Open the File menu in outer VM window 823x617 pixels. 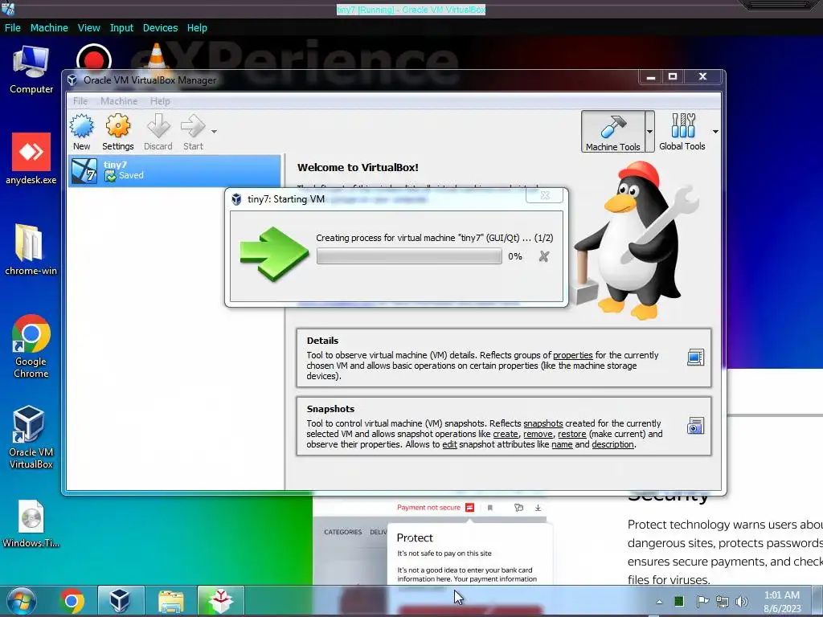coord(13,28)
